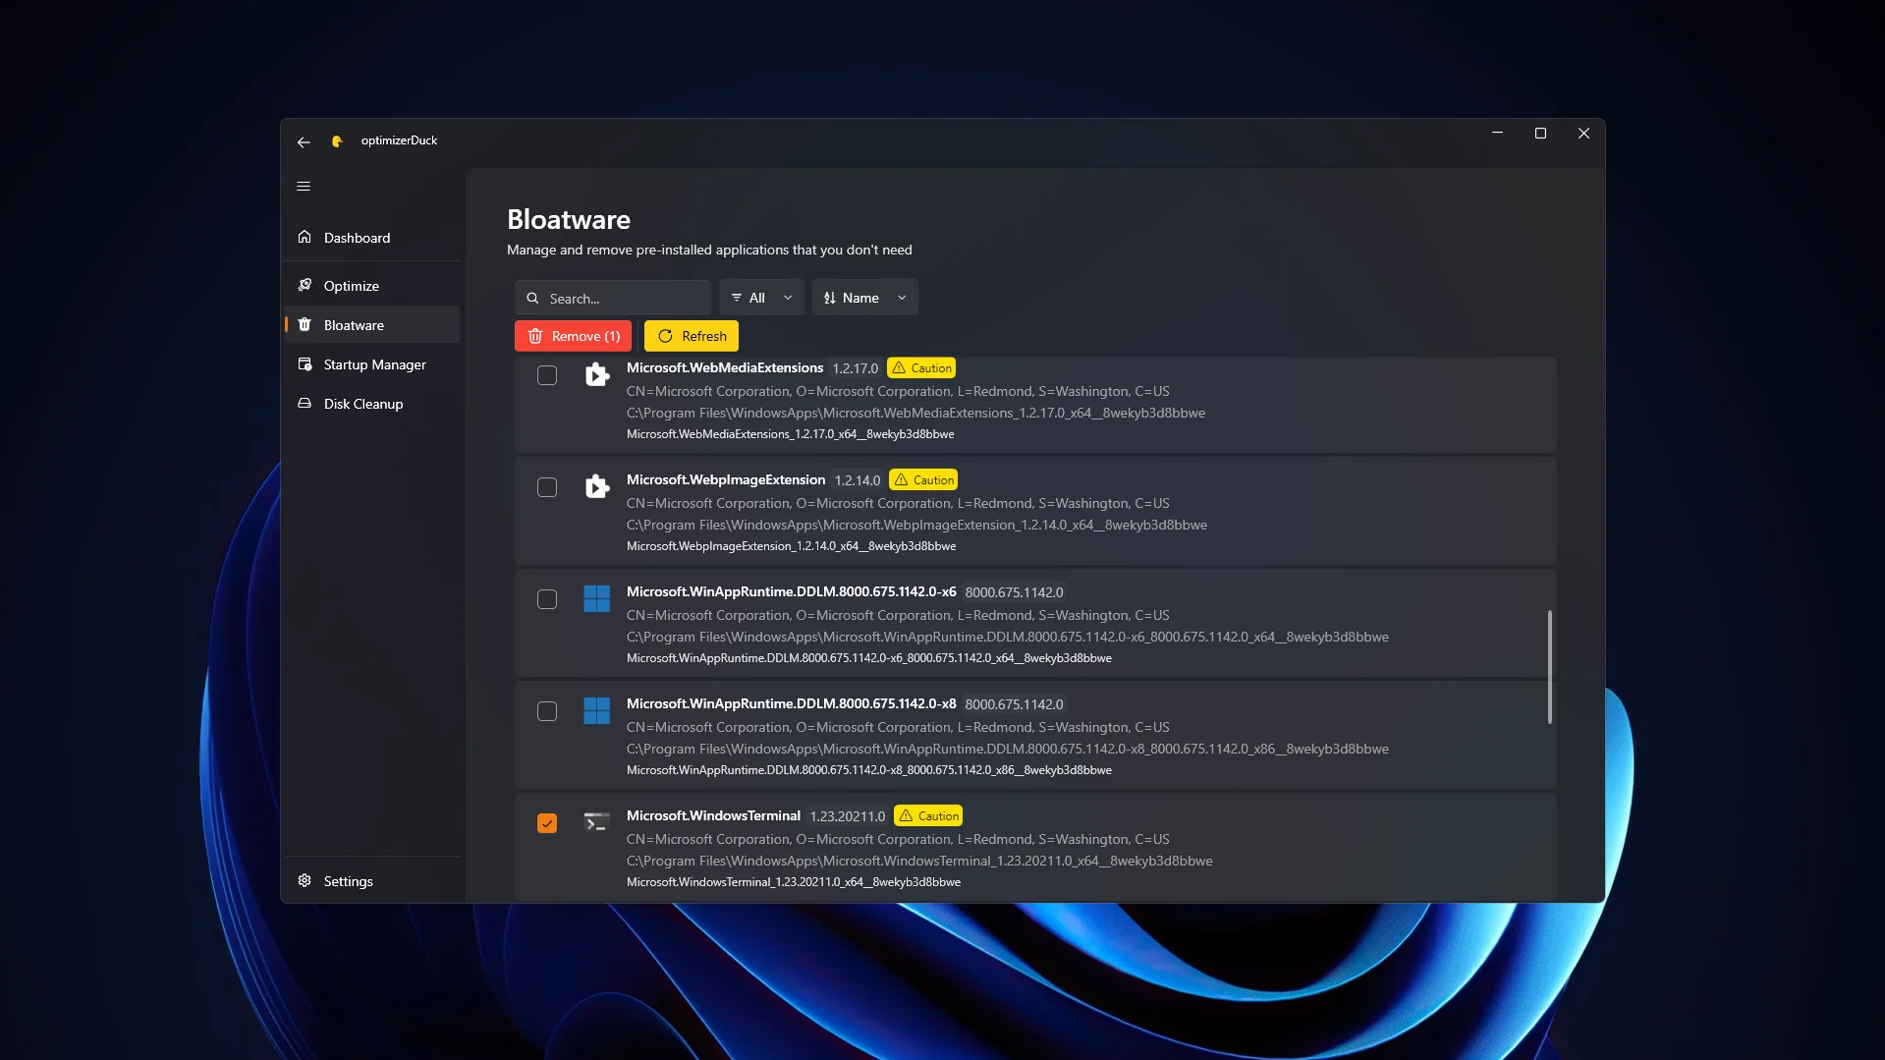Click the WebpImageExtension app icon
Image resolution: width=1885 pixels, height=1060 pixels.
pyautogui.click(x=597, y=487)
